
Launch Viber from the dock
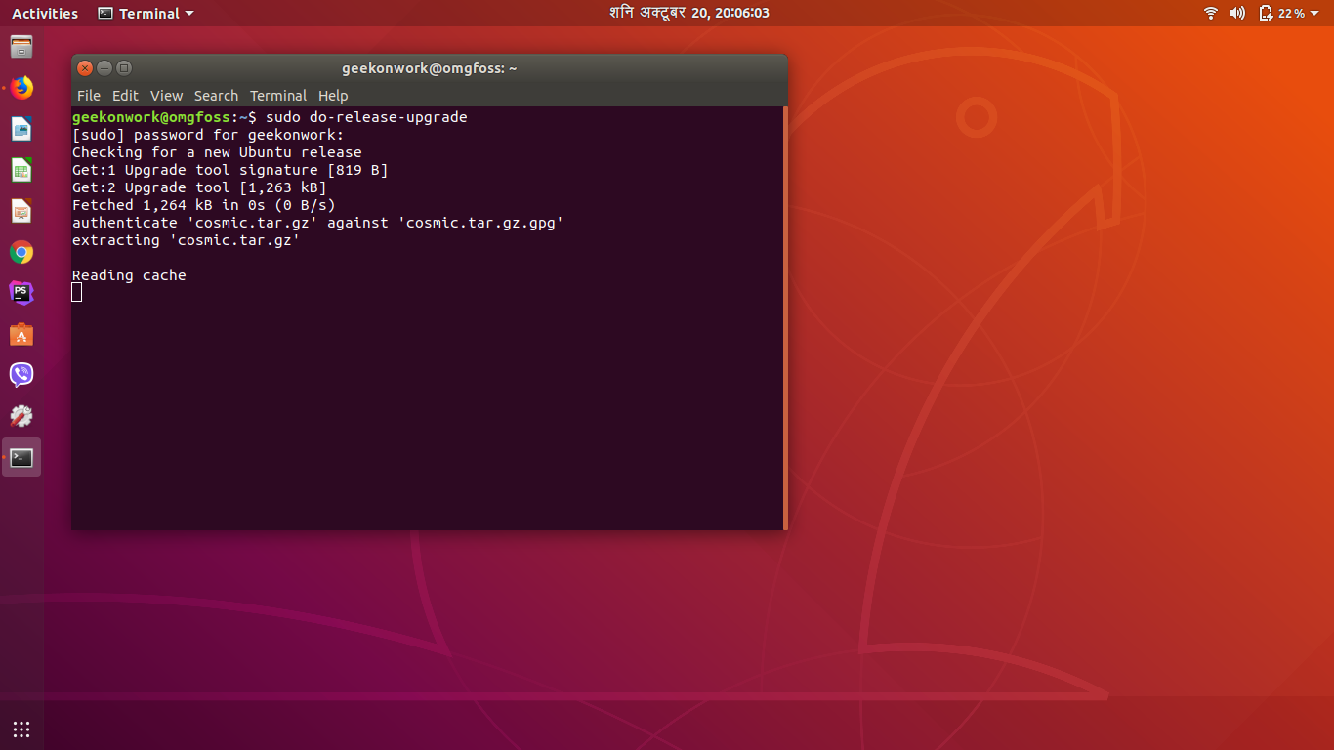(21, 375)
